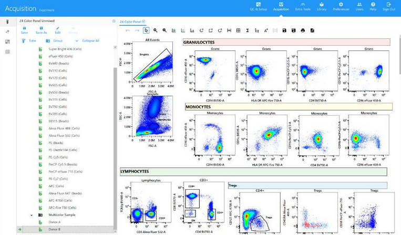The width and height of the screenshot is (401, 235).
Task: Select the arrow pointer tool
Action: pyautogui.click(x=146, y=30)
